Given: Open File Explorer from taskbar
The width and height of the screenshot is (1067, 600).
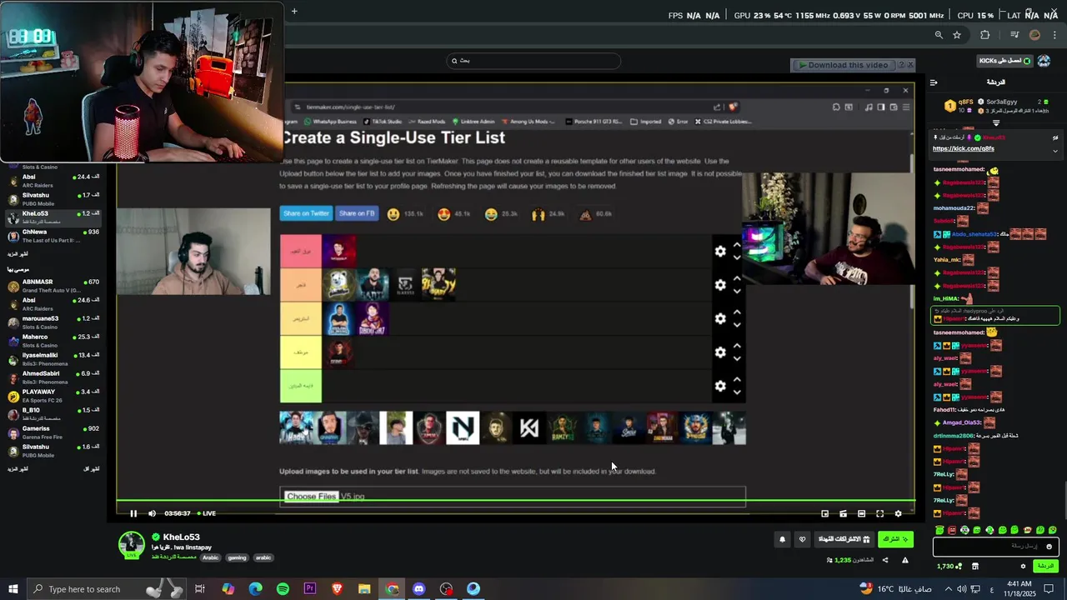Looking at the screenshot, I should pyautogui.click(x=364, y=589).
